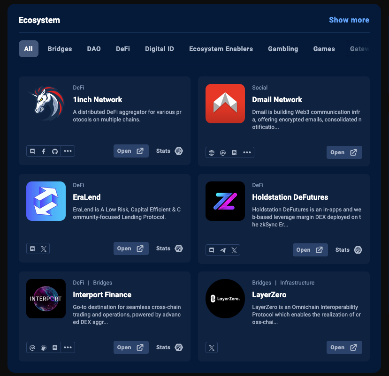Viewport: 389px width, 376px height.
Task: Expand more links (three dots) on 1inch Network
Action: click(68, 151)
